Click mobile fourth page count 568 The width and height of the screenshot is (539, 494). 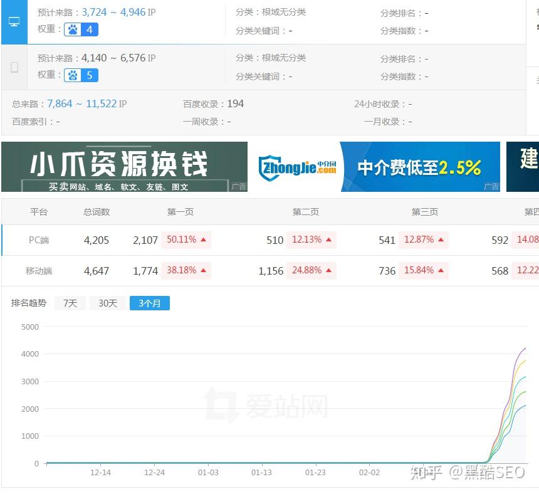pyautogui.click(x=500, y=271)
